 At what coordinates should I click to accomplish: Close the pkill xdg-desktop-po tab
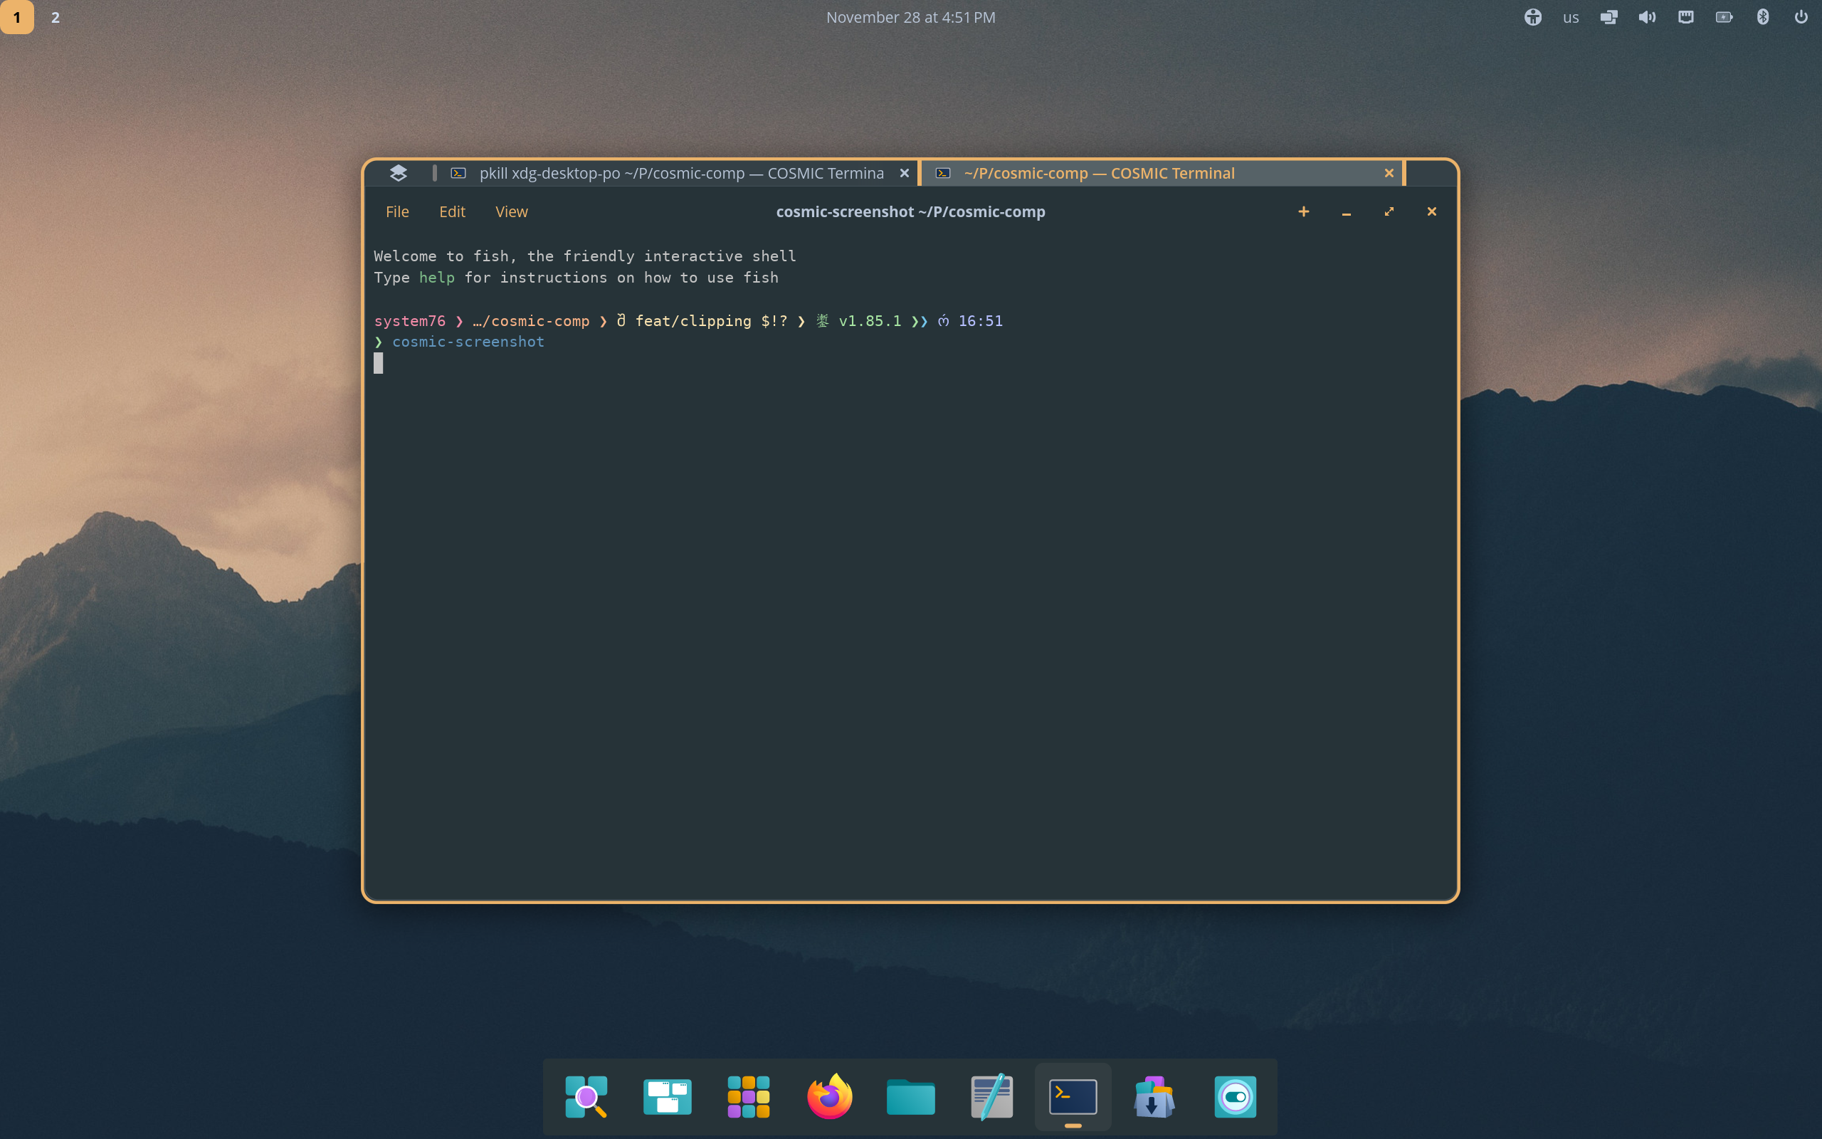click(x=904, y=173)
